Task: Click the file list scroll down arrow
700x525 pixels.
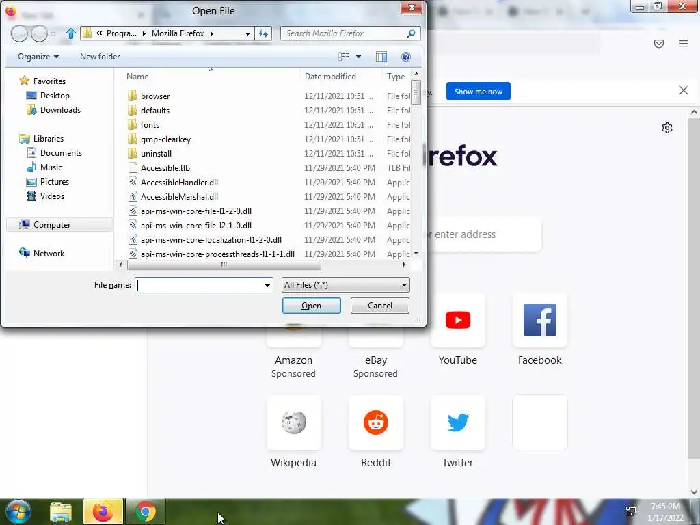Action: click(x=416, y=254)
